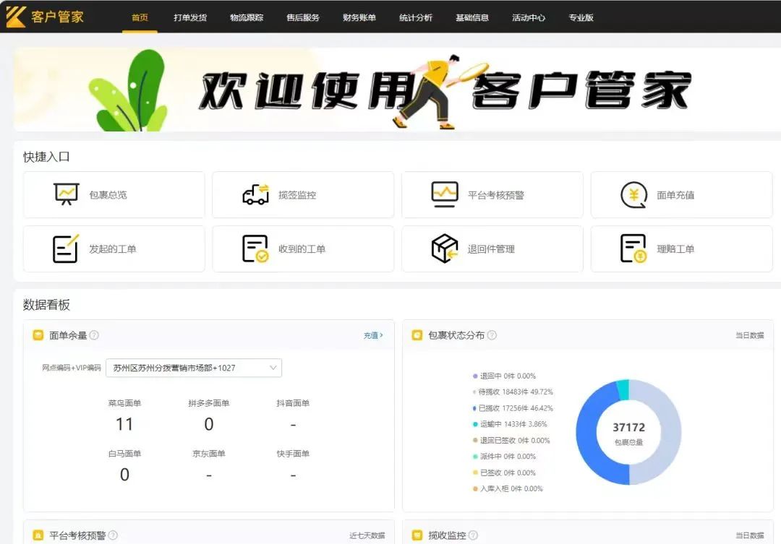Select the 专业版 link in navigation
This screenshot has height=544, width=781.
tap(581, 17)
